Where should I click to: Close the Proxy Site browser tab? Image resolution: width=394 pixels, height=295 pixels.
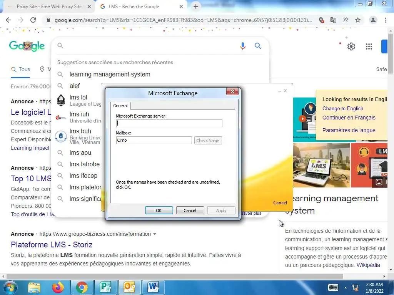pyautogui.click(x=89, y=7)
